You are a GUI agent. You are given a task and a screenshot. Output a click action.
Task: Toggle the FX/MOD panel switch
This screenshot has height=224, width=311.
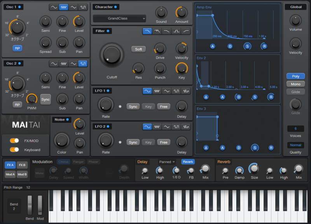coord(14,141)
